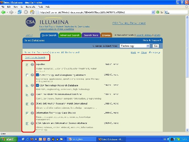Click the Google search engine icon
The image size is (189, 142).
[x=167, y=12]
